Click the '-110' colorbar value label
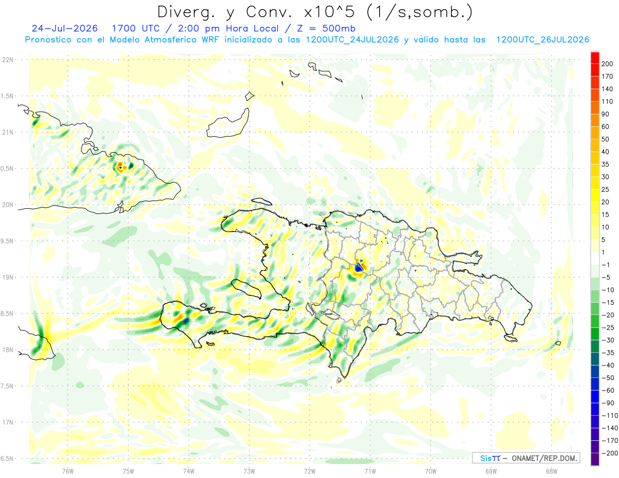The width and height of the screenshot is (619, 478). (x=610, y=415)
